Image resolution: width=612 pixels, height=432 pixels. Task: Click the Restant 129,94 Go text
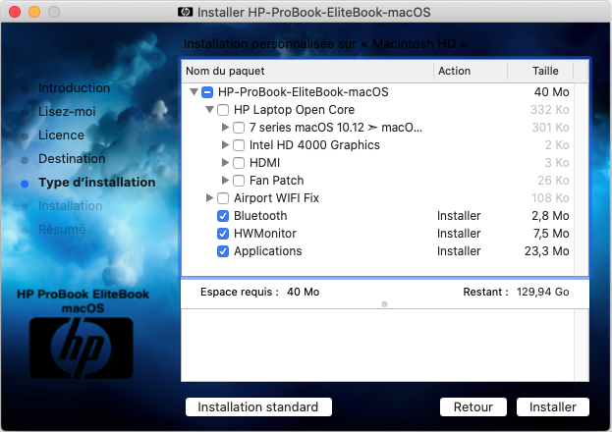coord(516,292)
